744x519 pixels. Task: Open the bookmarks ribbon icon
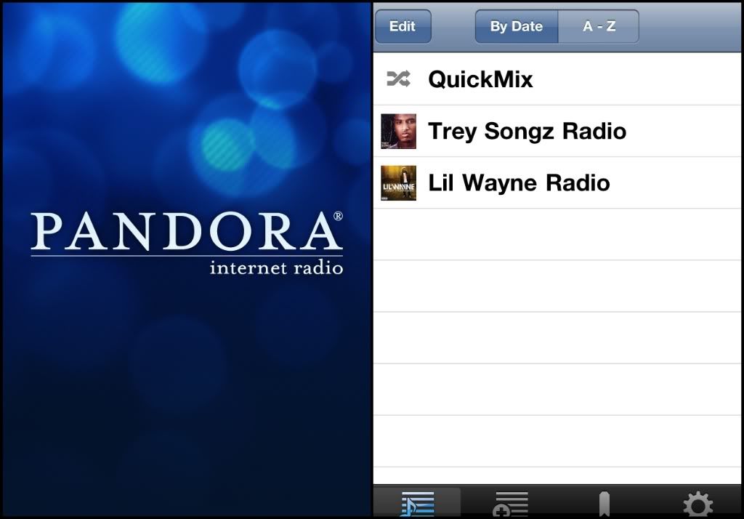(x=604, y=504)
